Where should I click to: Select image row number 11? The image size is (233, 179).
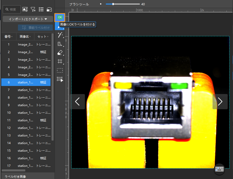coord(26,120)
